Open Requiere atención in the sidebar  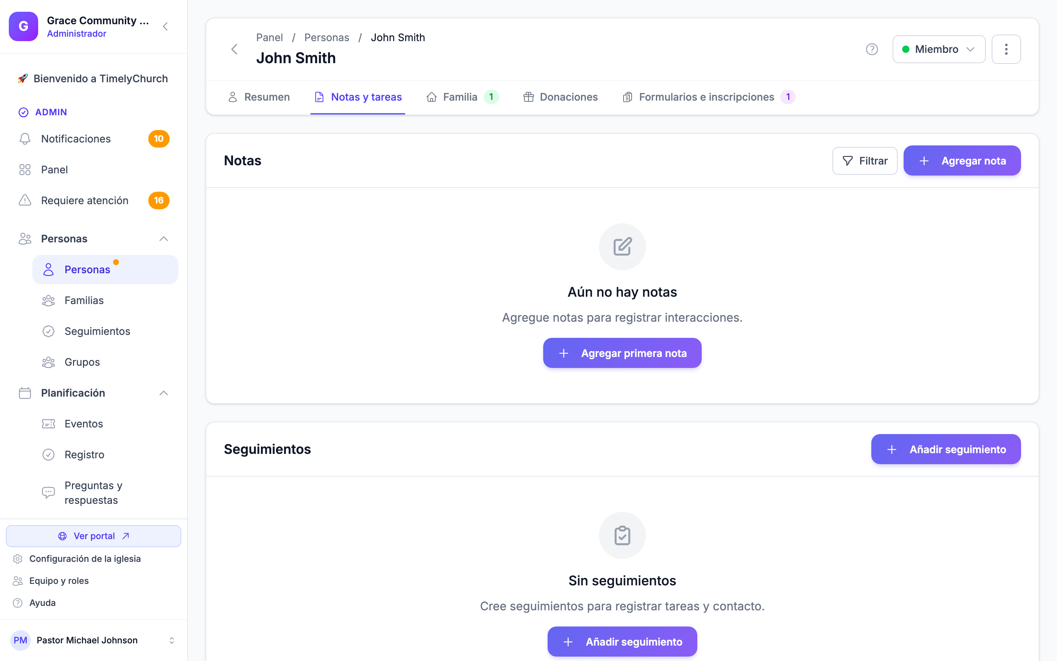pos(94,200)
